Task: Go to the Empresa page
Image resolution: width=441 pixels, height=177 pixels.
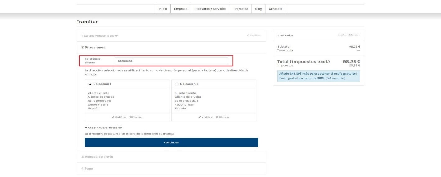Action: tap(181, 9)
